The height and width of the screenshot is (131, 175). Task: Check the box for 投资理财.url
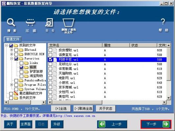pyautogui.click(x=51, y=50)
